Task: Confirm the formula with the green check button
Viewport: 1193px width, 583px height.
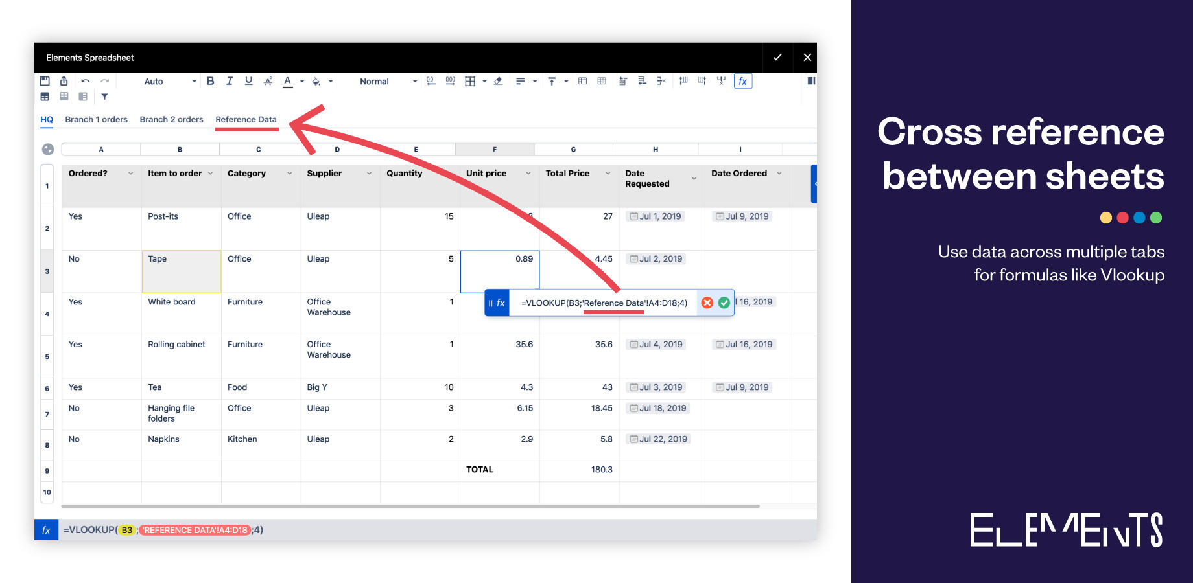Action: [724, 302]
